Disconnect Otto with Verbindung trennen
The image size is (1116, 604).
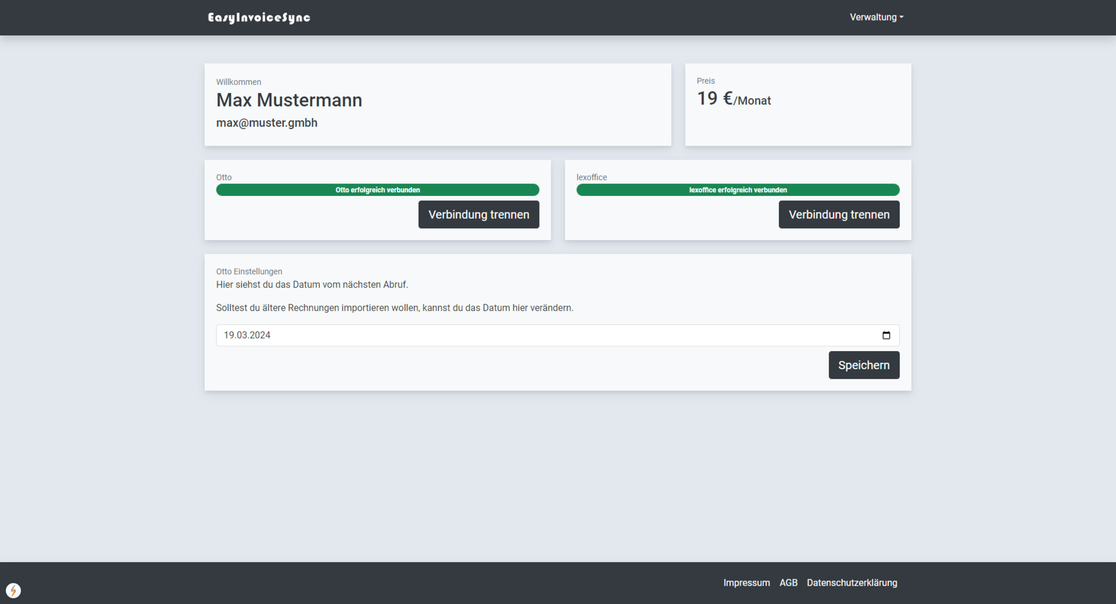(478, 215)
